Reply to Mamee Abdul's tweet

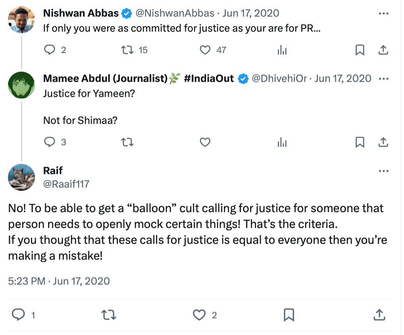point(49,142)
